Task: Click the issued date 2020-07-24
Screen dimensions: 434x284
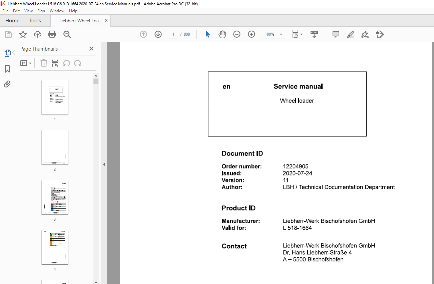Action: coord(298,173)
